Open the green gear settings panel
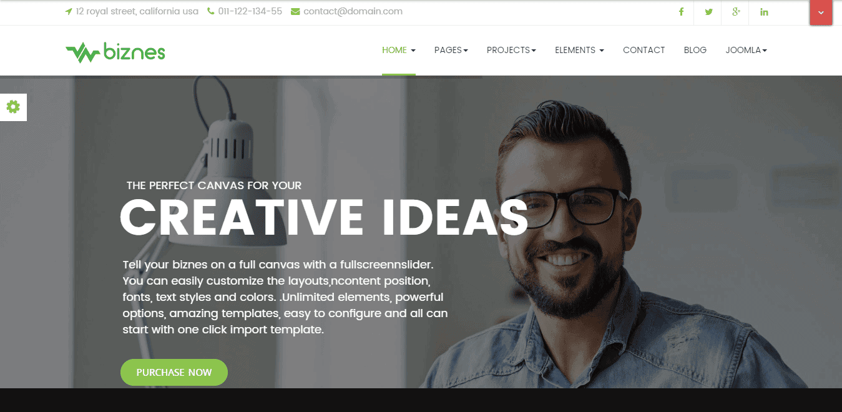The width and height of the screenshot is (842, 412). tap(13, 107)
